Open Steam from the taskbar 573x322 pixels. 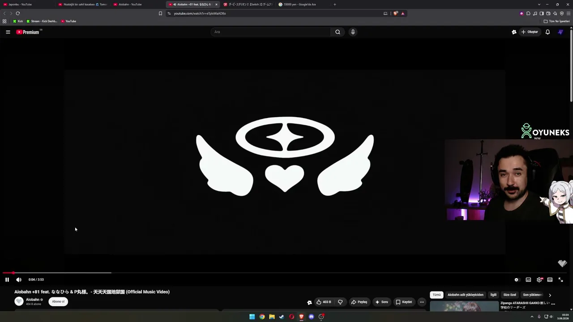282,317
